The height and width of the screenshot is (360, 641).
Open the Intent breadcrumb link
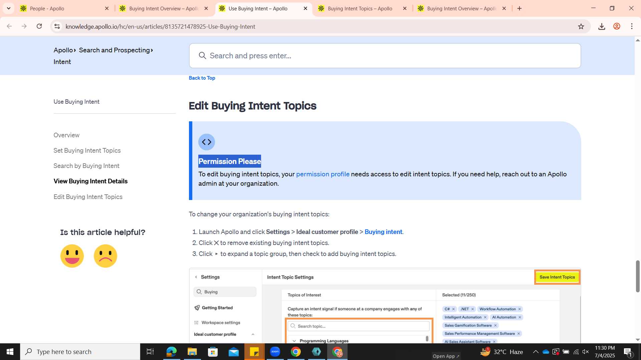click(x=62, y=62)
